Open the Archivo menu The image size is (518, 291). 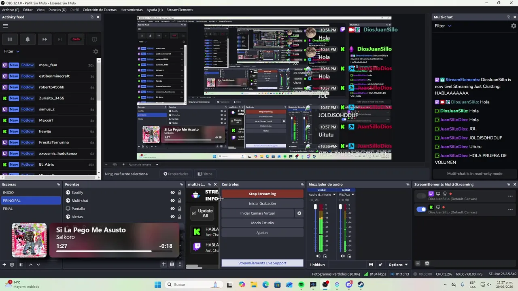click(x=11, y=10)
